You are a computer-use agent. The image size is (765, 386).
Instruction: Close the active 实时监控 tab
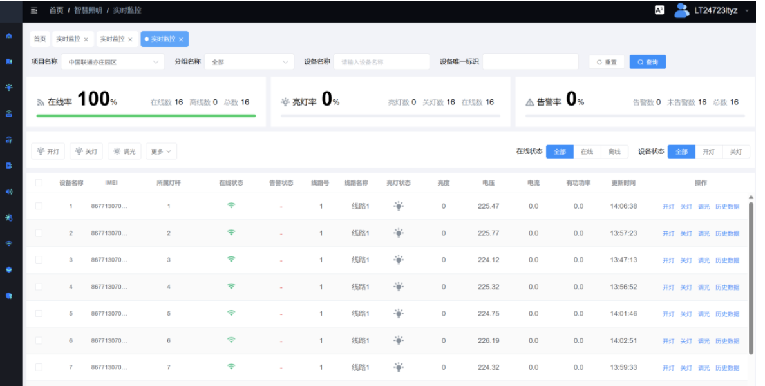(x=181, y=39)
